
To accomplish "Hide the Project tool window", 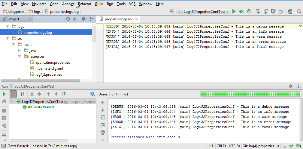I will pyautogui.click(x=92, y=19).
